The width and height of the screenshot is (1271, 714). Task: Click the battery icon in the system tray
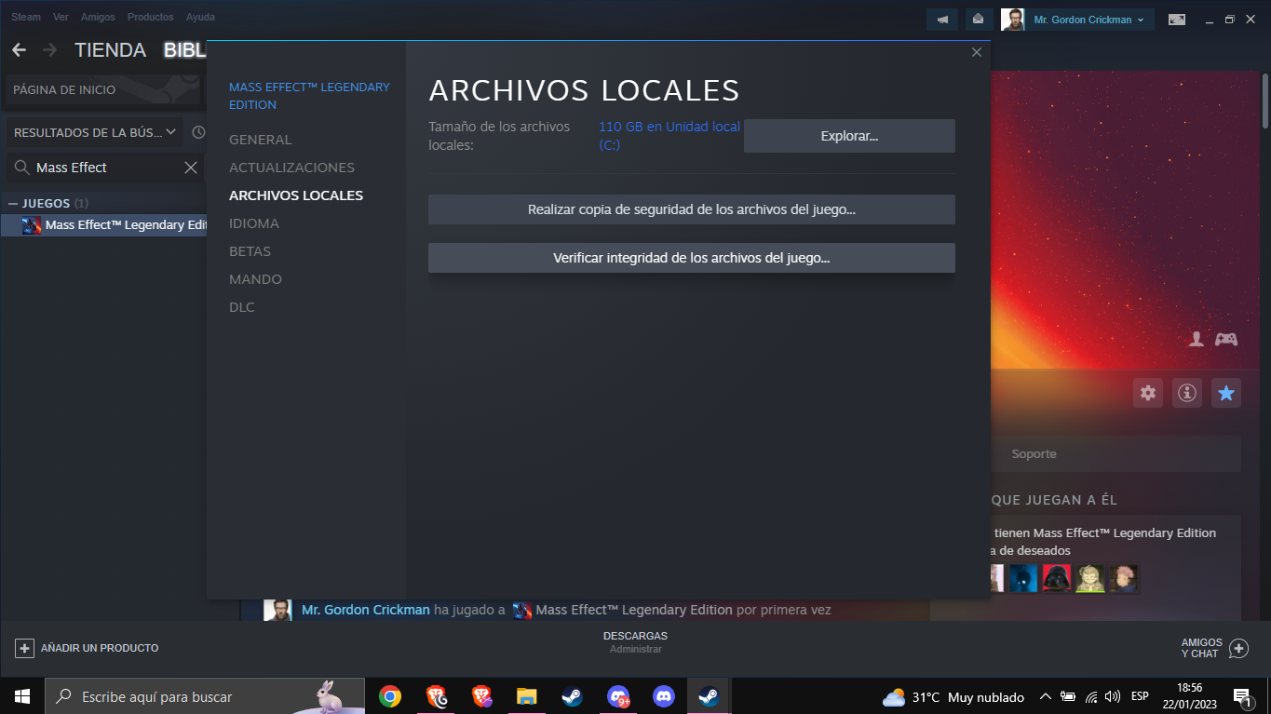(1068, 696)
